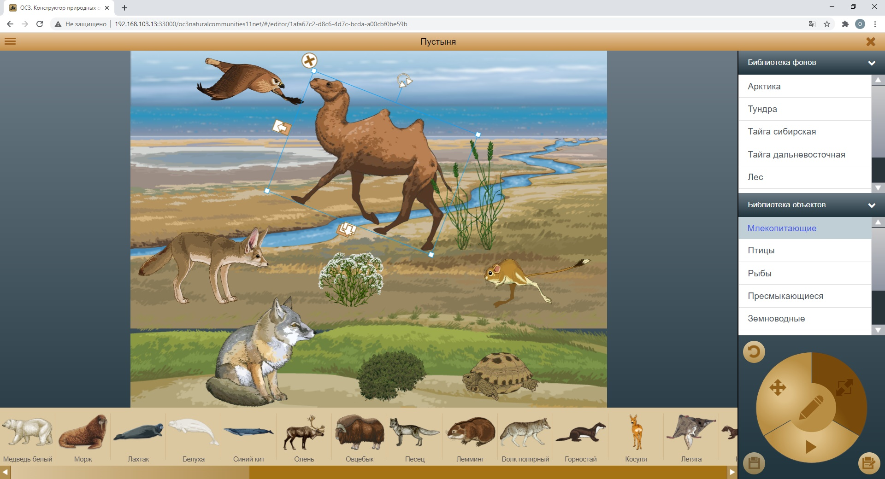885x479 pixels.
Task: Click the save-as icon with pencil
Action: [x=868, y=463]
